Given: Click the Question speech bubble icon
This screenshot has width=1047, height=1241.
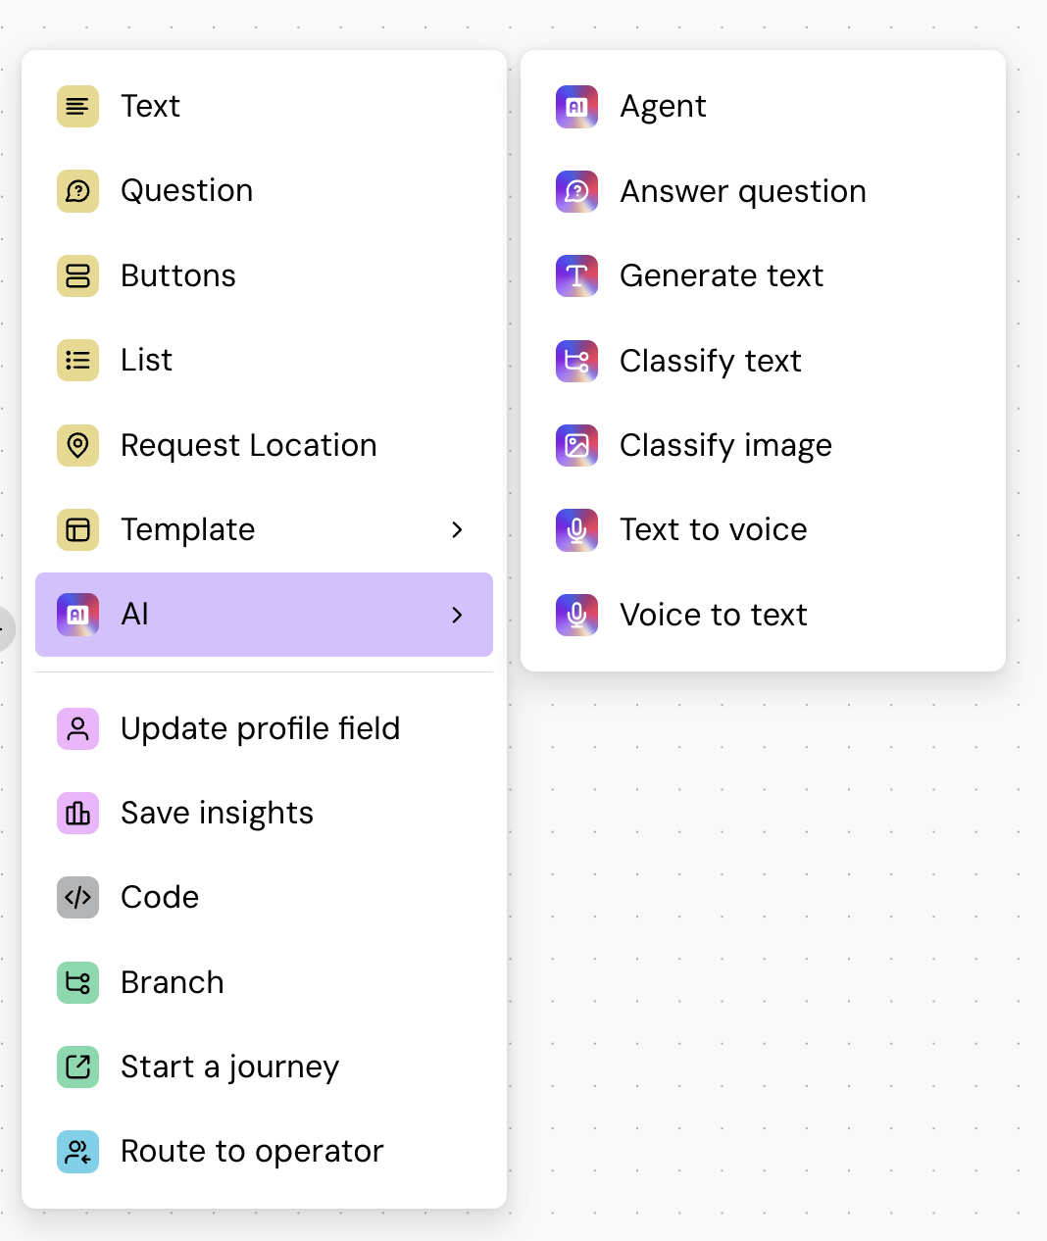Looking at the screenshot, I should [x=77, y=191].
